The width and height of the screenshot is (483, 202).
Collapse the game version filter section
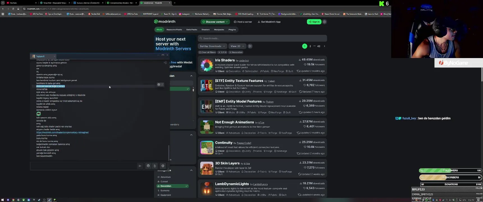click(191, 76)
